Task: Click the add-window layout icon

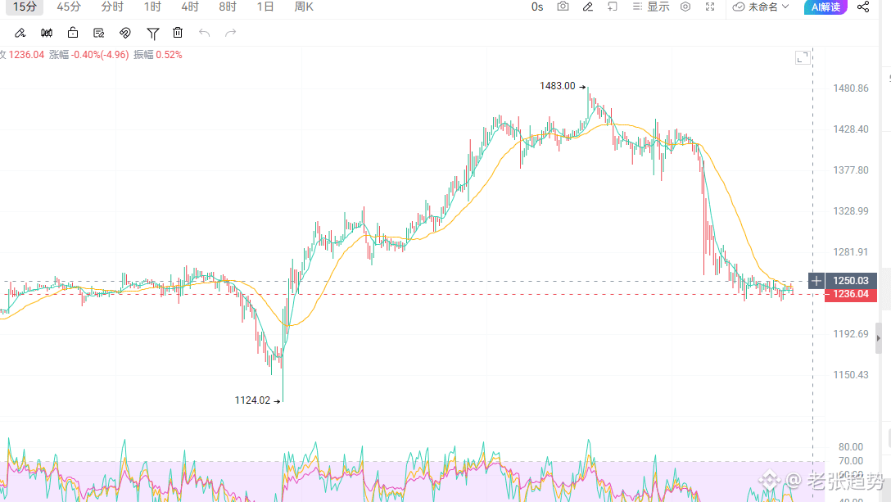Action: pyautogui.click(x=612, y=7)
